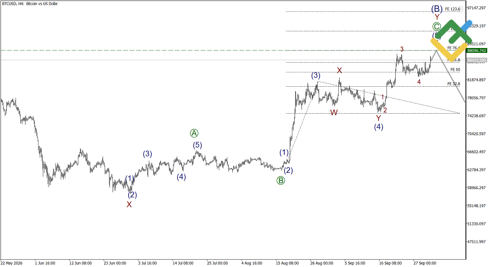The image size is (491, 267).
Task: Click the red X label below the June low
Action: [x=129, y=205]
